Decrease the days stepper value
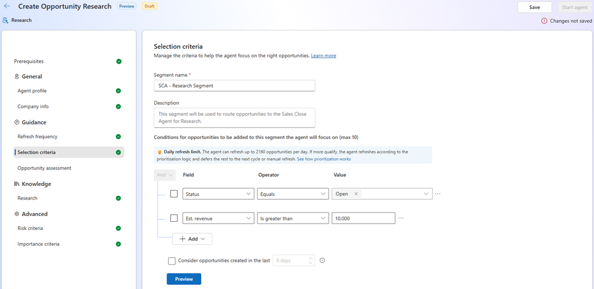This screenshot has width=594, height=289. [311, 263]
